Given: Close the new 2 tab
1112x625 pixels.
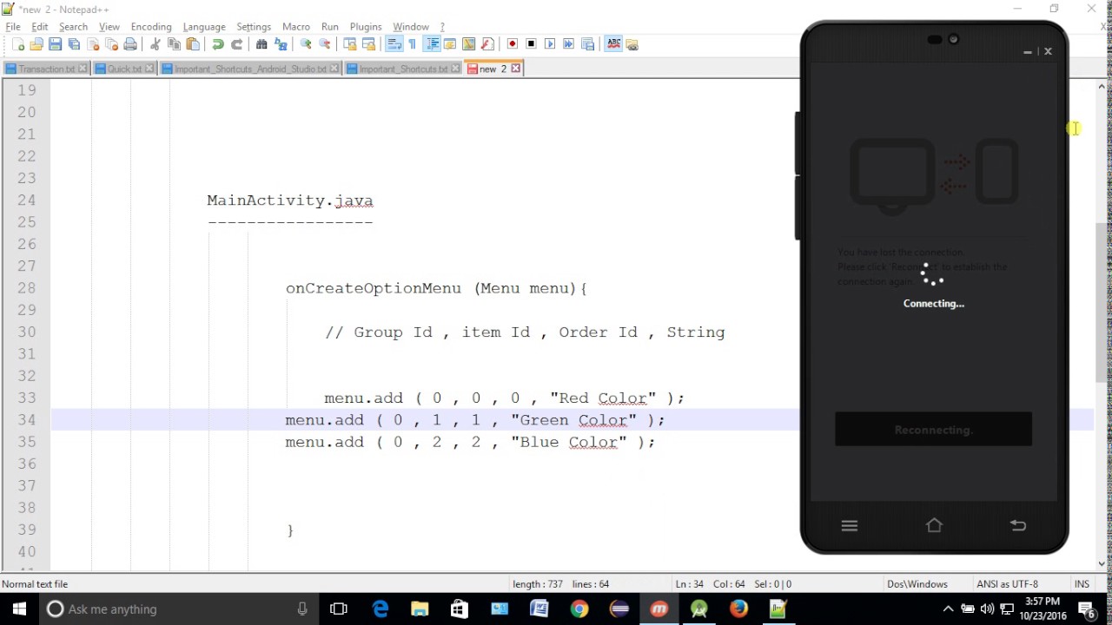Looking at the screenshot, I should point(515,69).
